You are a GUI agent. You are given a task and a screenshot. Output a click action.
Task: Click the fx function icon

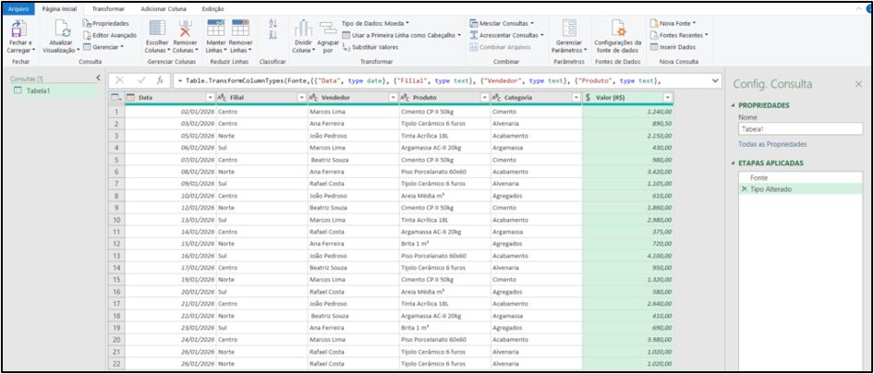coord(160,81)
